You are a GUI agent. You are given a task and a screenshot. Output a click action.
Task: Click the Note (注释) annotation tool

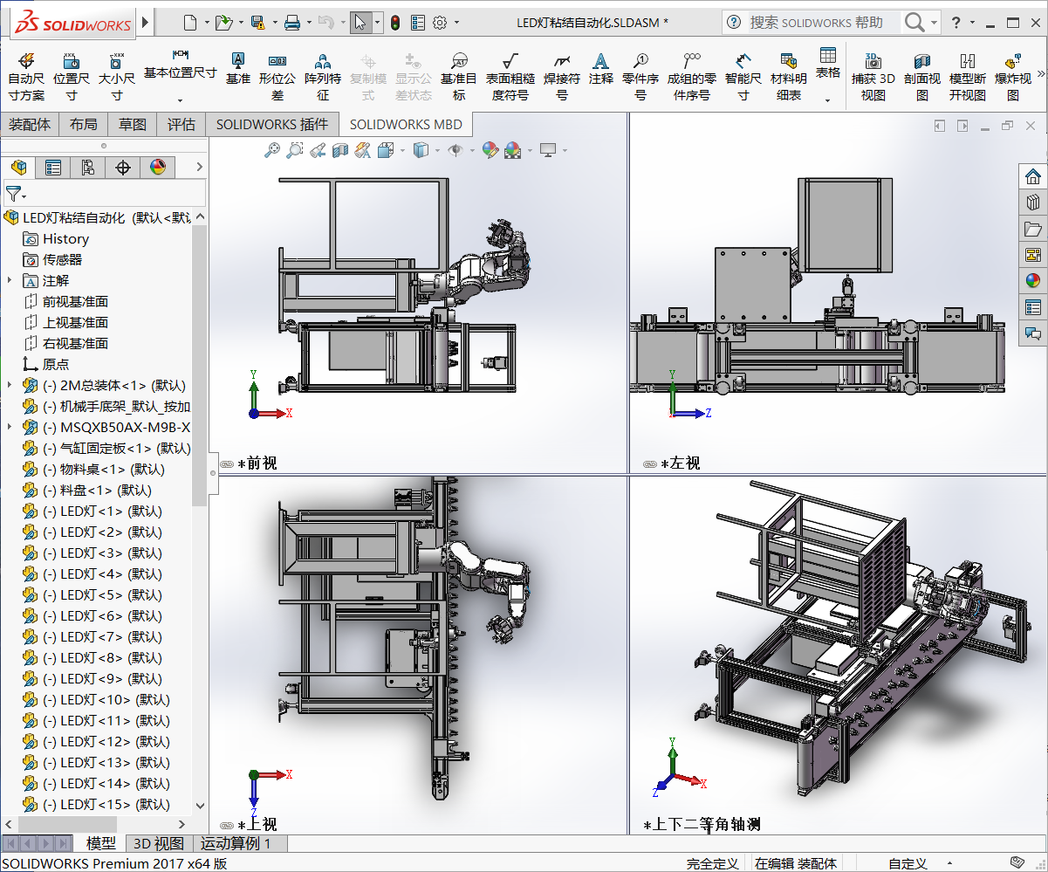600,68
